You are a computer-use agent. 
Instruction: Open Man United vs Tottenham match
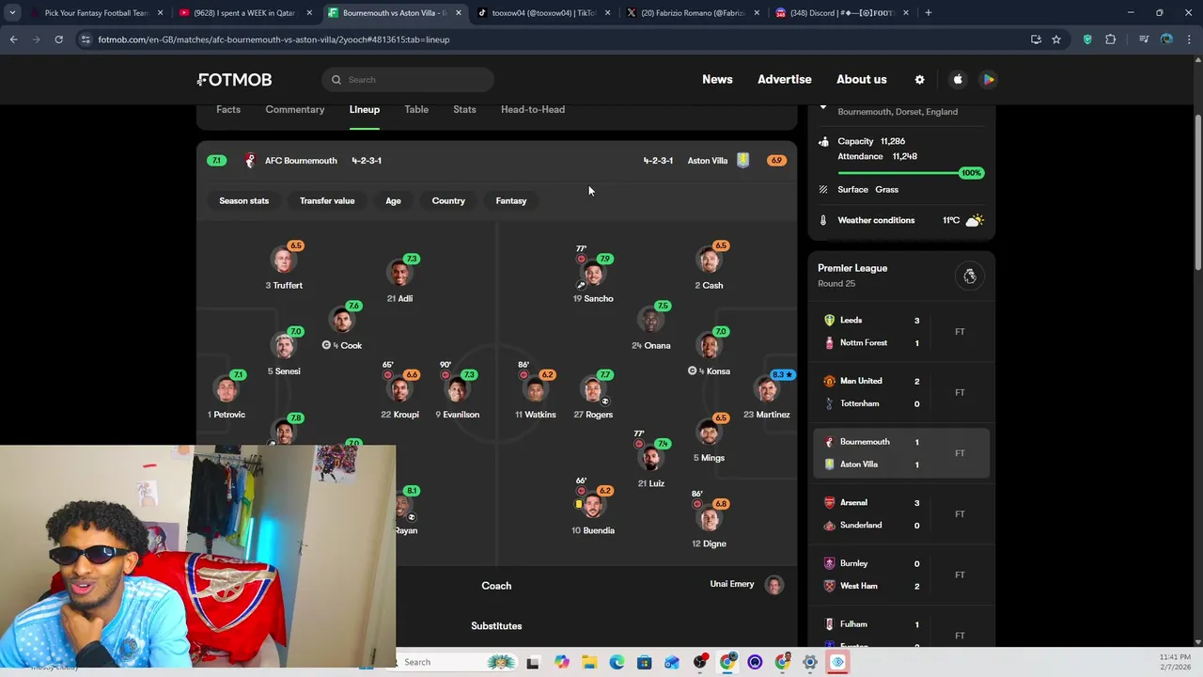901,392
